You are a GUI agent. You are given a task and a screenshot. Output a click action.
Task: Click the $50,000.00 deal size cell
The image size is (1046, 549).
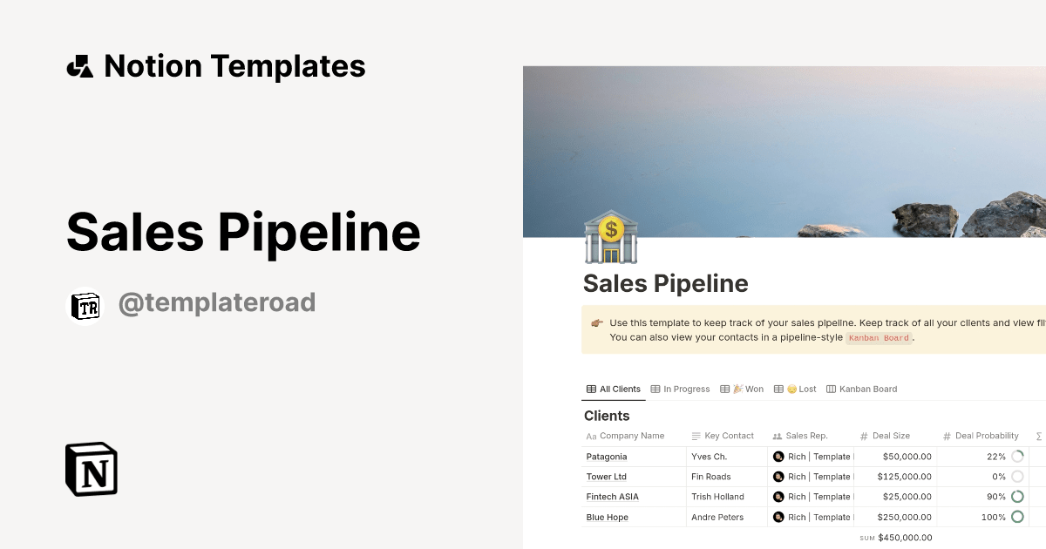(x=896, y=457)
